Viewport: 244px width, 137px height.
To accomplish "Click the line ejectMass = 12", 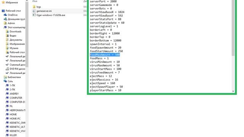I will pyautogui.click(x=101, y=76).
